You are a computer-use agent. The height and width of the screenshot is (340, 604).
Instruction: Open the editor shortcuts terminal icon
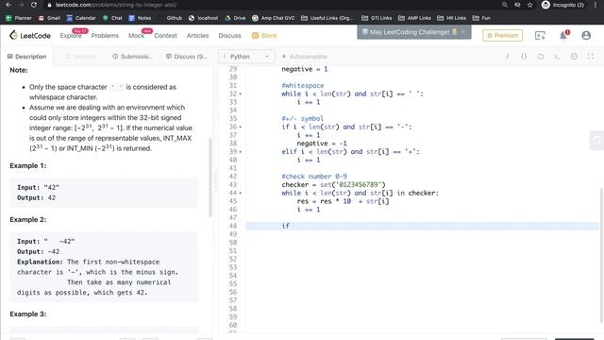point(557,57)
